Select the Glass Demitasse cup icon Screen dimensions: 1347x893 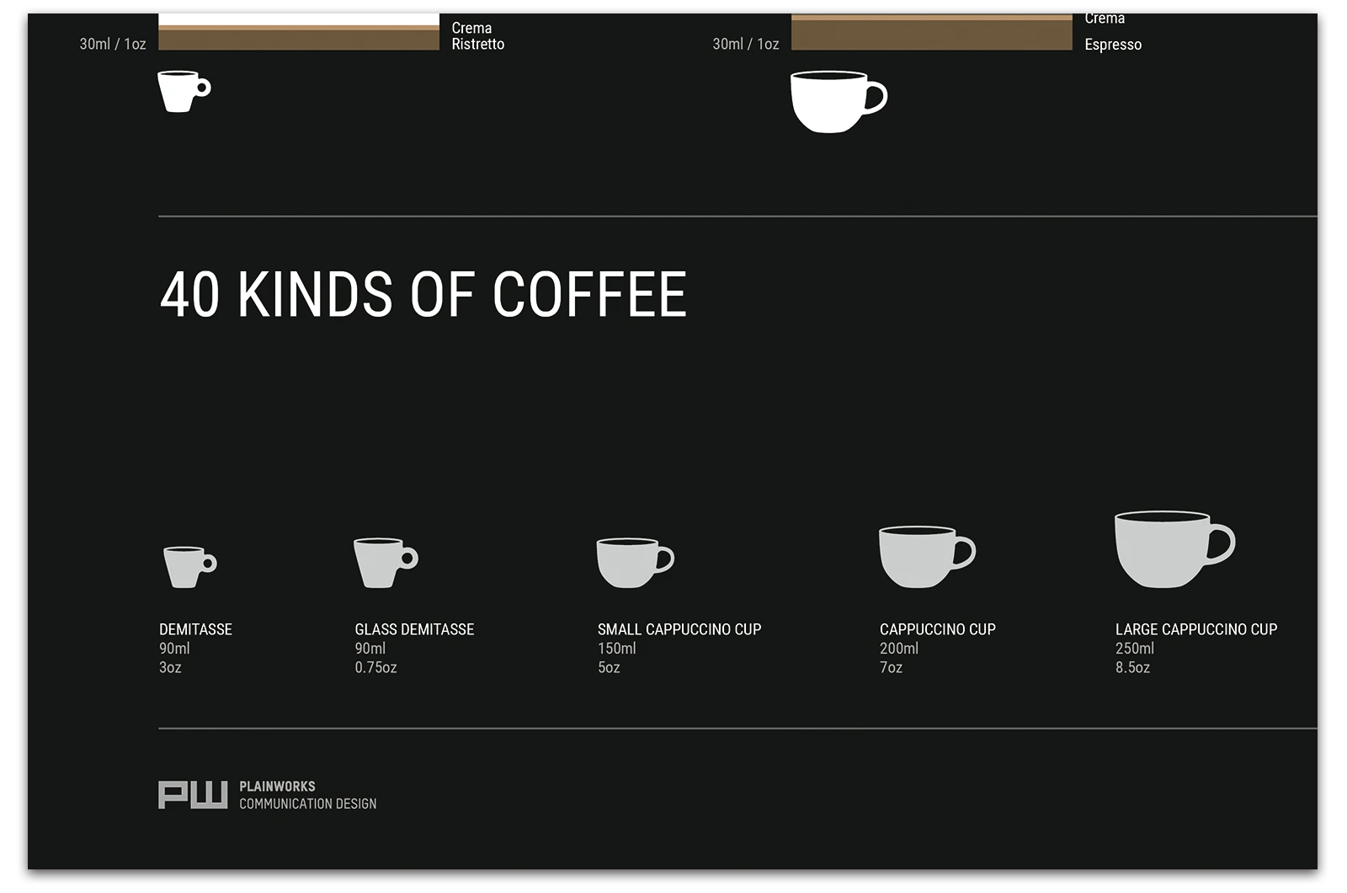pos(383,563)
